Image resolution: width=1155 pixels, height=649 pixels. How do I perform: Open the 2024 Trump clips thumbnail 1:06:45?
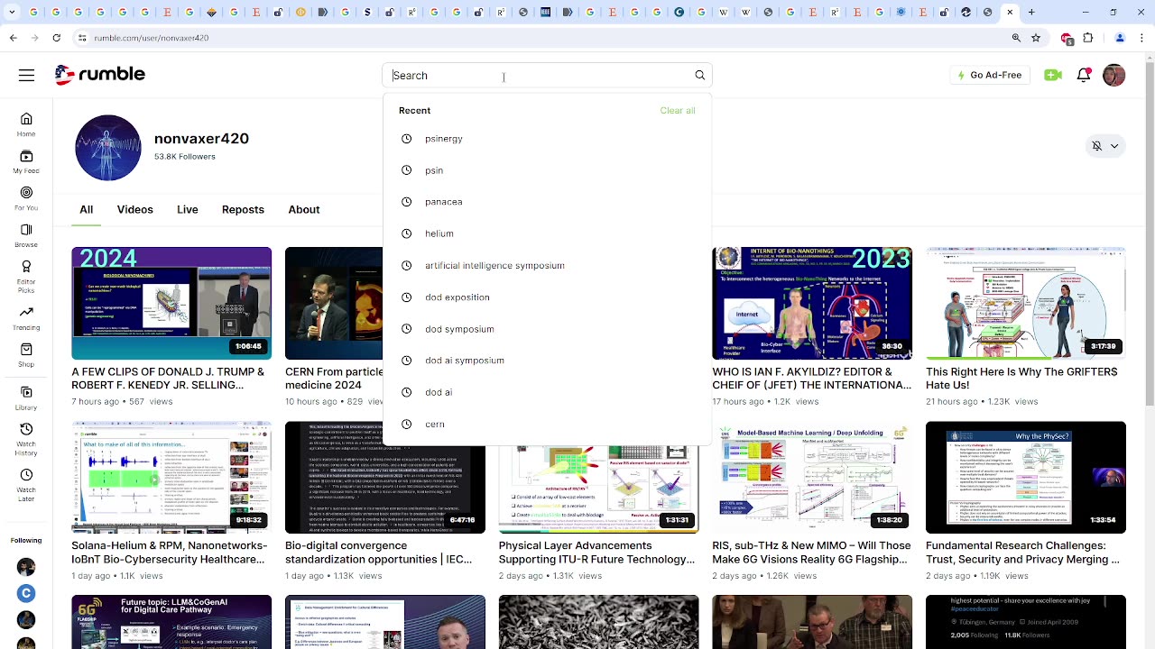point(171,303)
